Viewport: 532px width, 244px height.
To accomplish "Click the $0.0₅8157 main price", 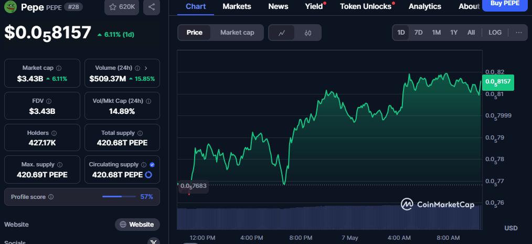I will 48,33.
